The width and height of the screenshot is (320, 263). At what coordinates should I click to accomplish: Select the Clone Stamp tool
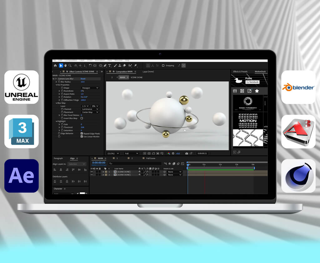pyautogui.click(x=120, y=65)
